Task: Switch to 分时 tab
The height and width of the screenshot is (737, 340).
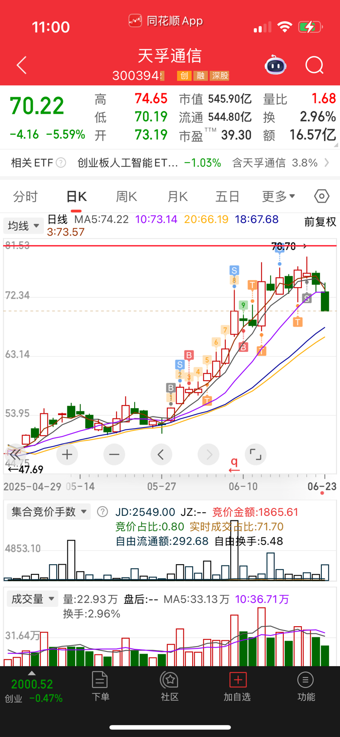Action: click(25, 196)
